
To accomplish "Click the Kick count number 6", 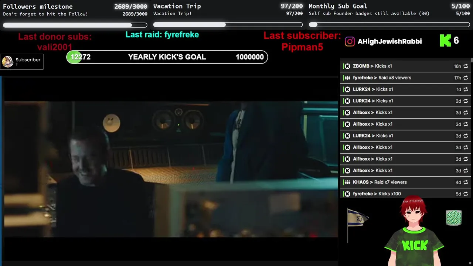I will point(456,41).
